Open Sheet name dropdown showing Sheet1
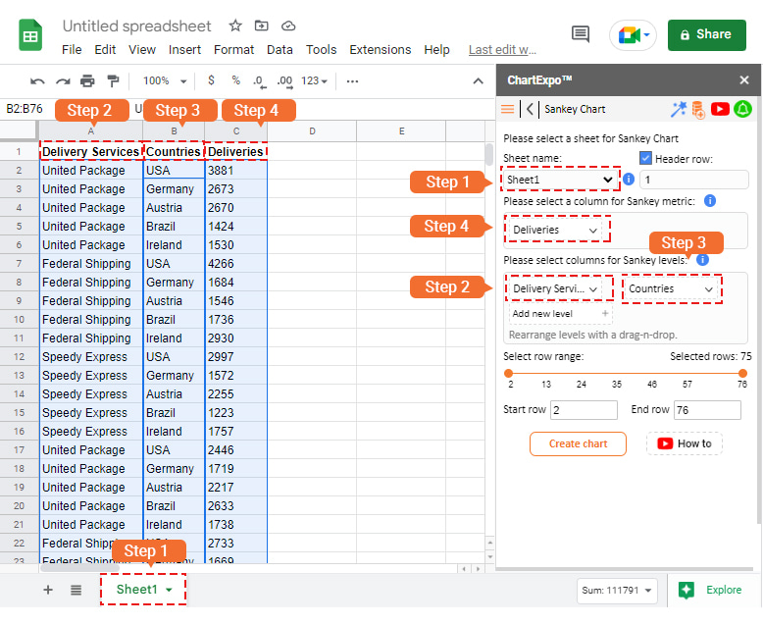 560,180
